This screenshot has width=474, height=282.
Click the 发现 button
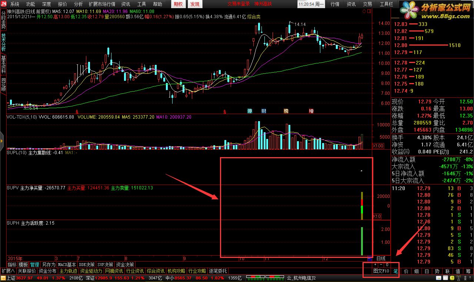(194, 4)
